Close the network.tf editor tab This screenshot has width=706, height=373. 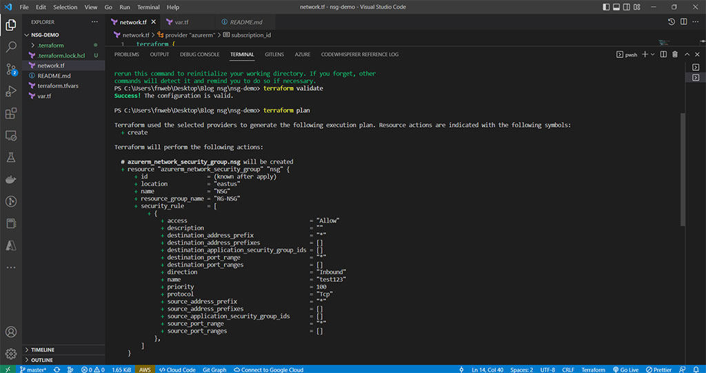(154, 21)
